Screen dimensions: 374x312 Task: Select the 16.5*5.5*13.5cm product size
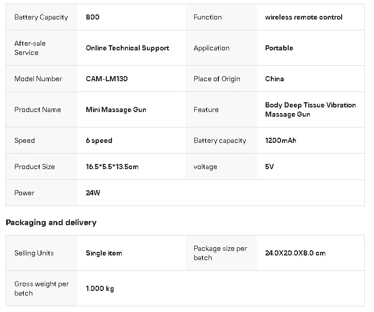pos(112,167)
